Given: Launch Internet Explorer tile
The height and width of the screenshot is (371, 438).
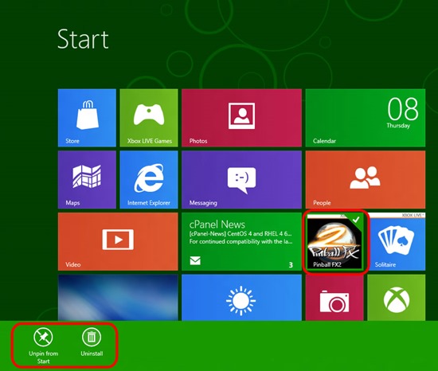Looking at the screenshot, I should pos(149,179).
